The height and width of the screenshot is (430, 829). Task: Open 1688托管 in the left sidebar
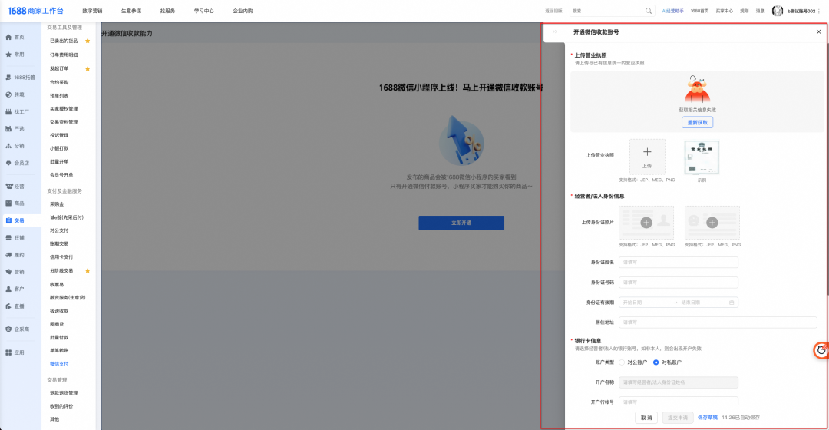[x=20, y=78]
